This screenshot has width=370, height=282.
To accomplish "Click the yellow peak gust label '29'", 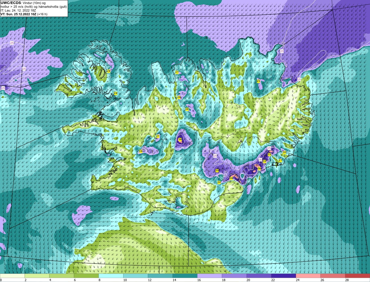I will click(x=179, y=97).
